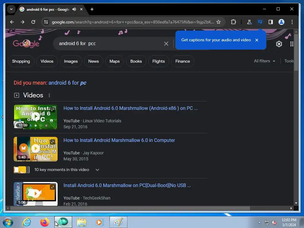The width and height of the screenshot is (304, 228).
Task: Open the Windows Start menu
Action: [x=8, y=222]
